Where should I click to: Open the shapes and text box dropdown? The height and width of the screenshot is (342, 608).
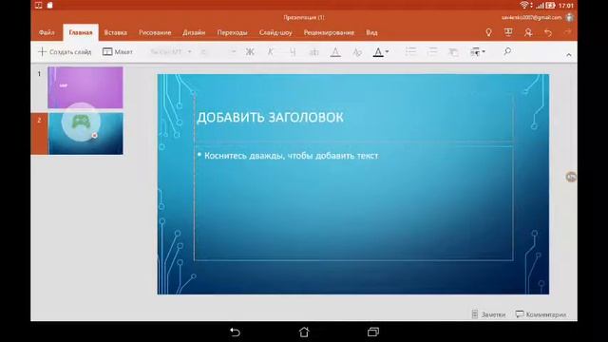click(x=477, y=51)
